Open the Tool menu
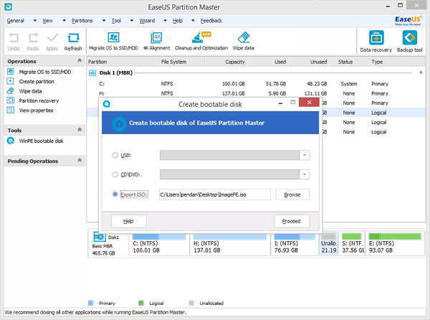This screenshot has width=430, height=320. pos(116,21)
